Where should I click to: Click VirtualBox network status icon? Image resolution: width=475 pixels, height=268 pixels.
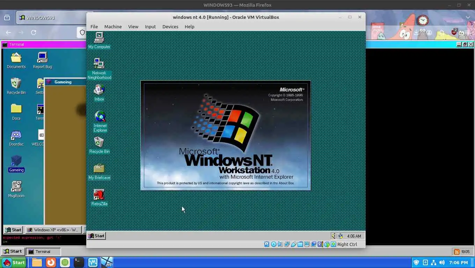click(287, 244)
